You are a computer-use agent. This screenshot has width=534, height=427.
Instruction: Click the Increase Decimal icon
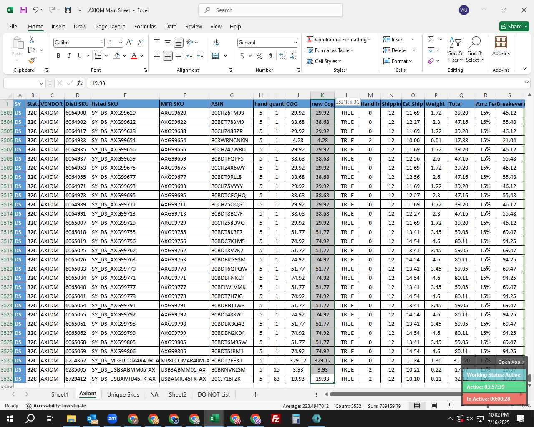282,56
